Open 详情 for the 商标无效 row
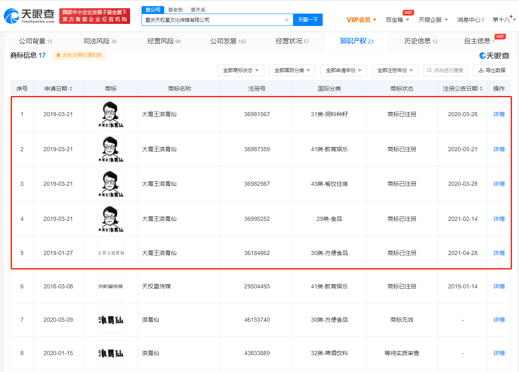519x372 pixels. pyautogui.click(x=499, y=320)
